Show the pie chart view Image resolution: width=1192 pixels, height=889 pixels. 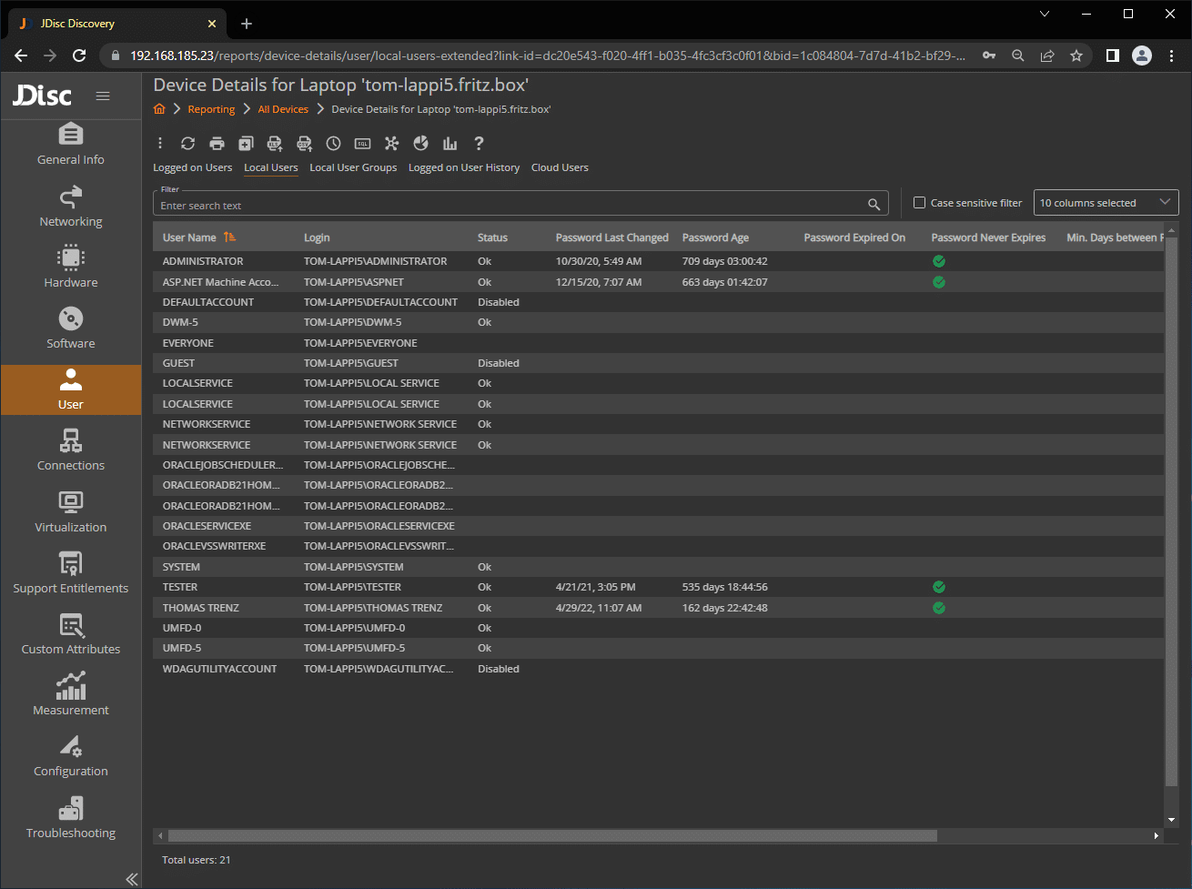coord(420,144)
